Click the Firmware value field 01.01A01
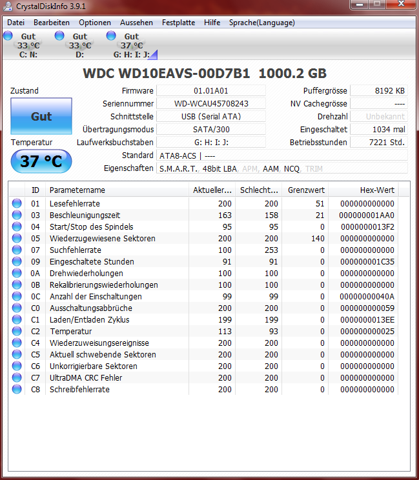This screenshot has width=419, height=480. pos(211,91)
